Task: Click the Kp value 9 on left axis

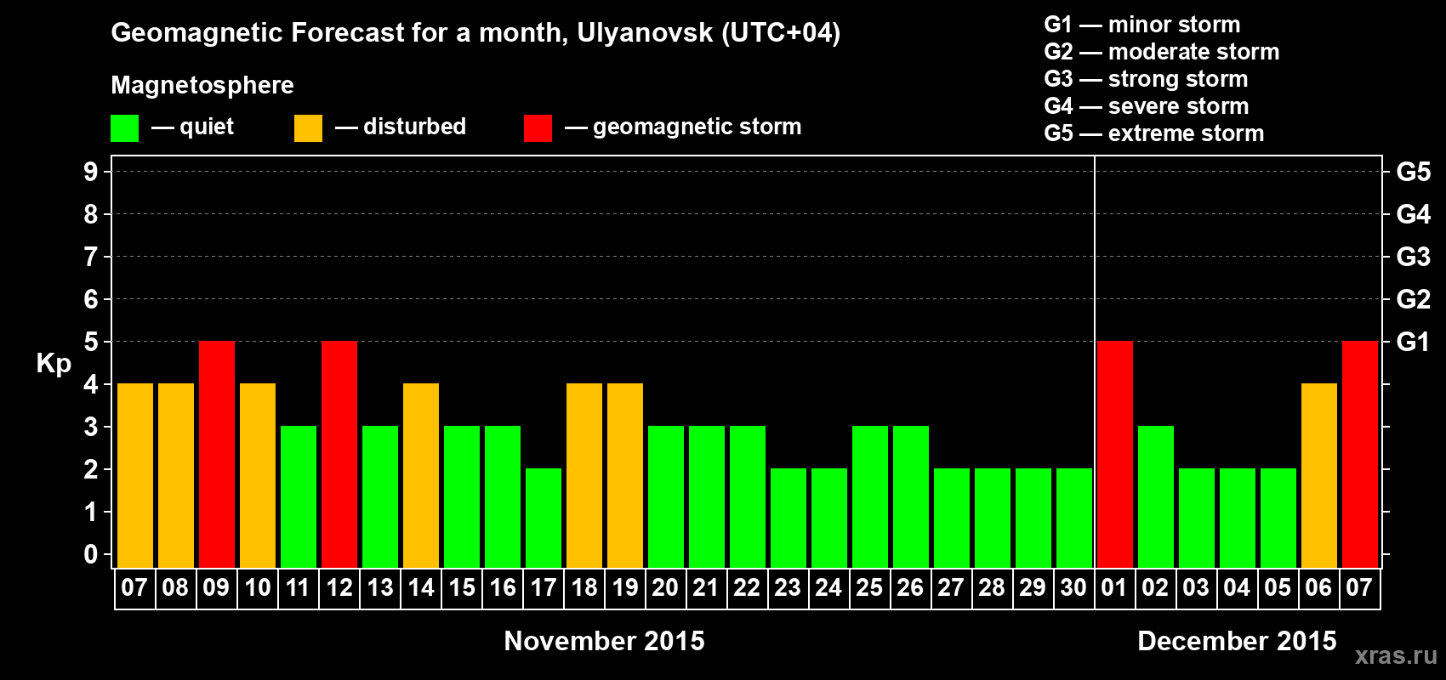Action: pyautogui.click(x=91, y=172)
